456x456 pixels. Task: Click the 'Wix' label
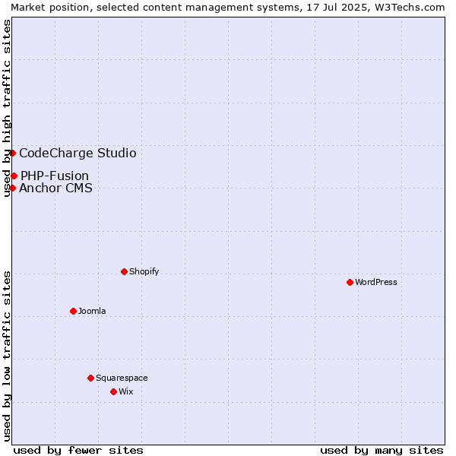pyautogui.click(x=126, y=391)
